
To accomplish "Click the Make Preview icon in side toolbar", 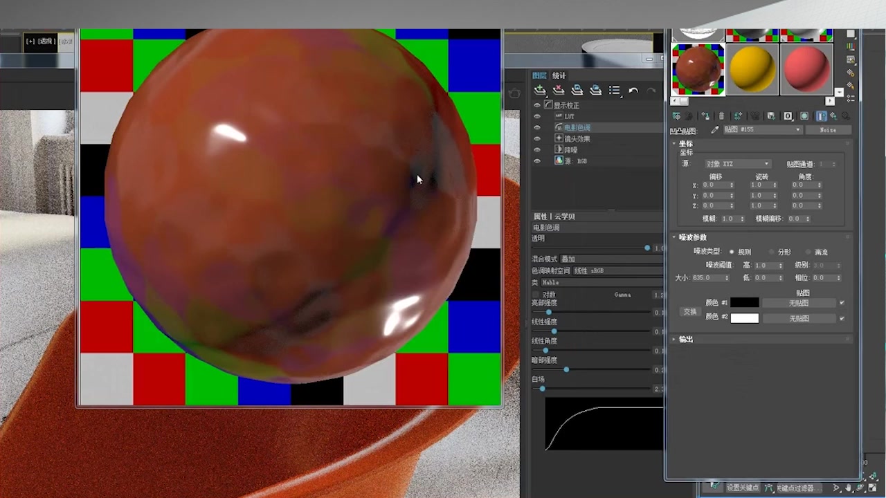I will [851, 59].
